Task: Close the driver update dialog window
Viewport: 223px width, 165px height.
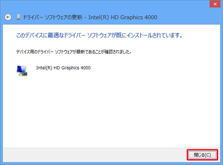Action: (215, 4)
